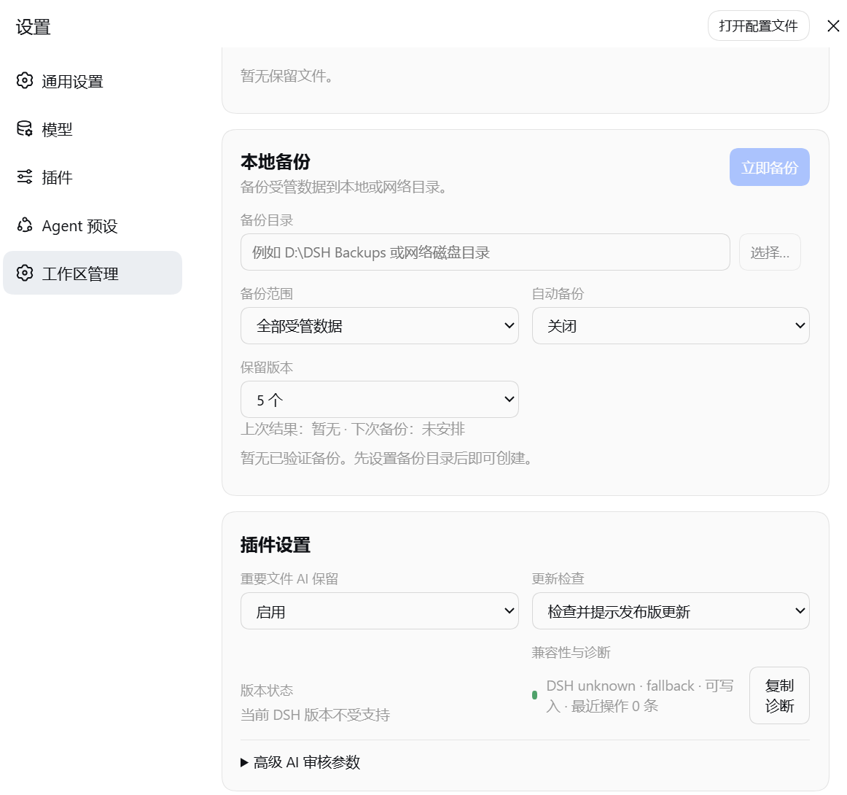Close the settings dialog with X

pyautogui.click(x=833, y=26)
